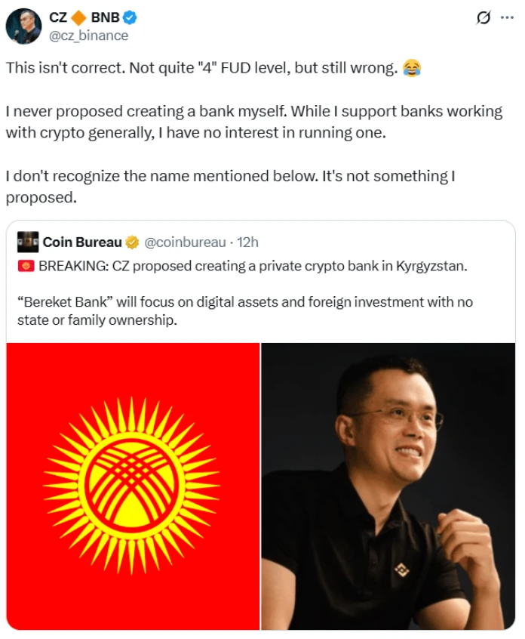Image resolution: width=525 pixels, height=639 pixels.
Task: Click the BREAKING text in the quoted post
Action: point(70,267)
